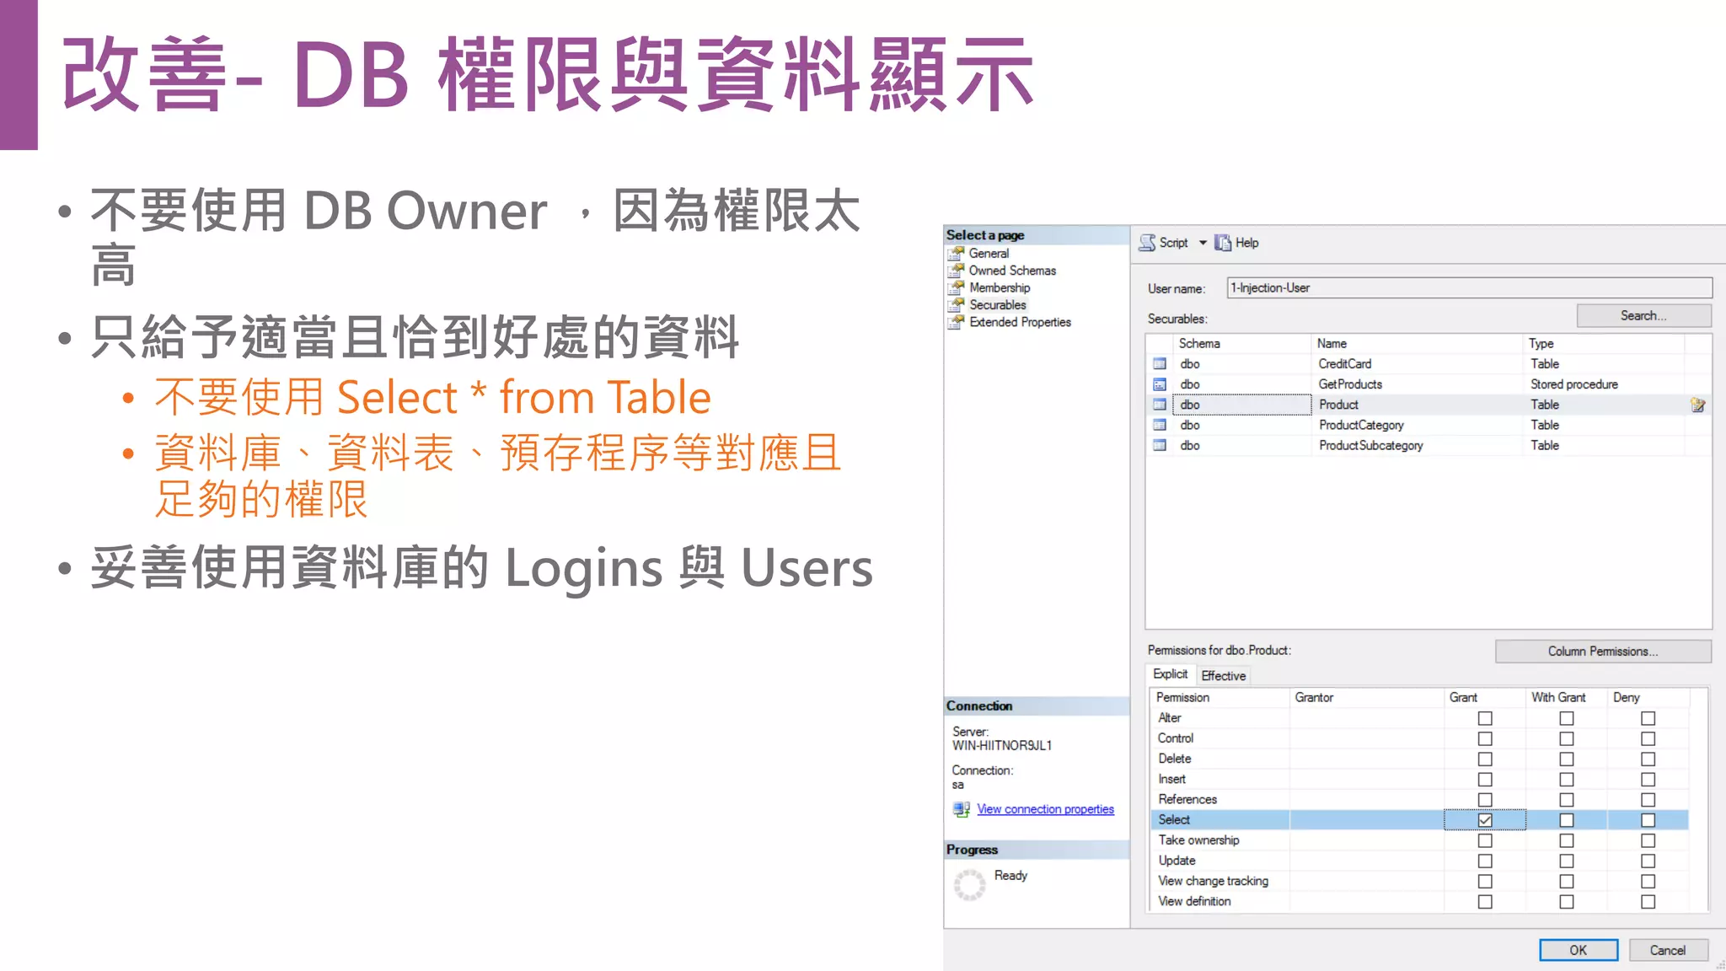Screen dimensions: 1726x971
Task: Click the Script toolbar icon
Action: (1148, 243)
